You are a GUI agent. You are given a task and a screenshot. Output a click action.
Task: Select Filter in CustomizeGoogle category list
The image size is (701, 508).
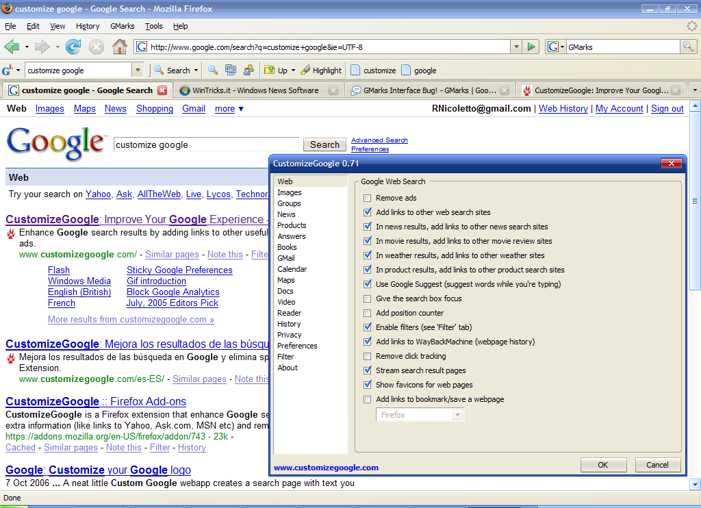[310, 357]
